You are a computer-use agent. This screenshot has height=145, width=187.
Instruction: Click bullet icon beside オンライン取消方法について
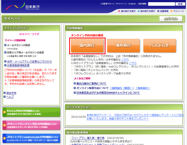tap(75, 88)
